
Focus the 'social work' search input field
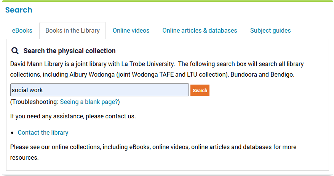(99, 90)
